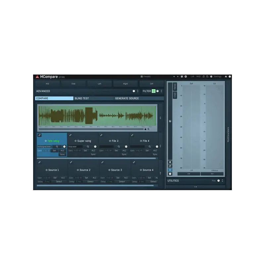Screen dimensions: 265x265
Task: Open the Presets menu
Action: pyautogui.click(x=145, y=77)
